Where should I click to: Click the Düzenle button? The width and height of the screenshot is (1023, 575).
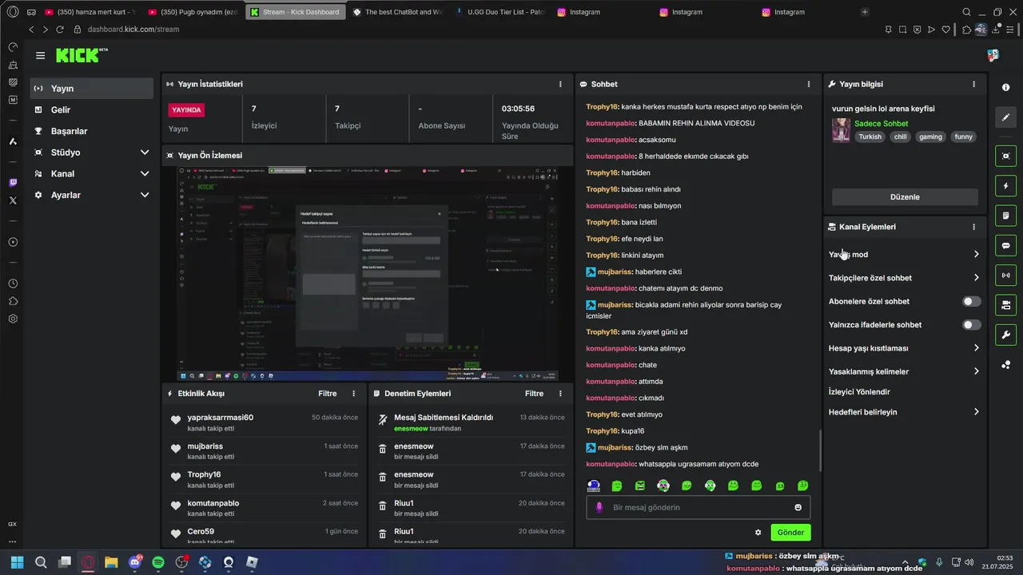click(905, 197)
